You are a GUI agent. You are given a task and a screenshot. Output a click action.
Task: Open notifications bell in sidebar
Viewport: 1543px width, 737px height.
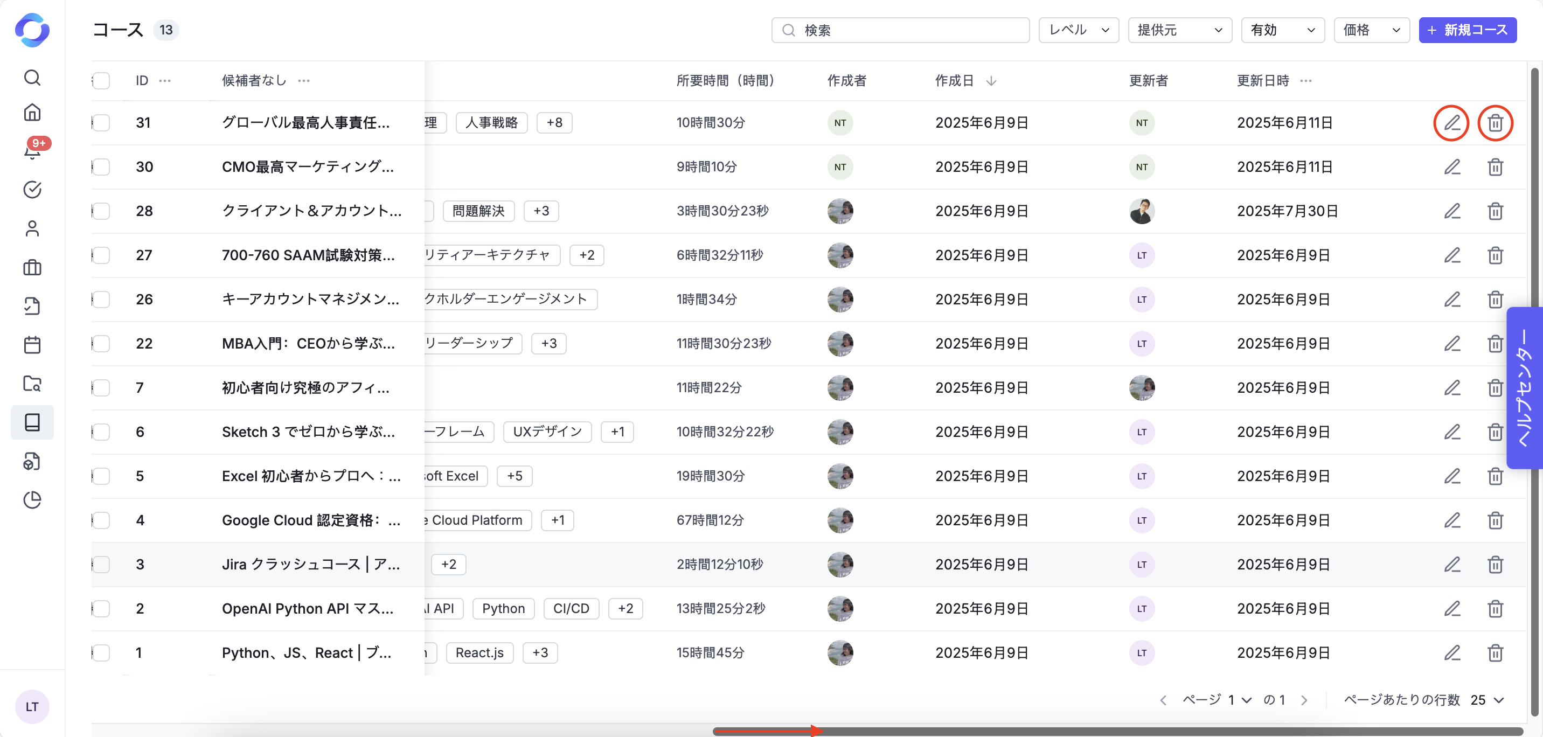32,151
